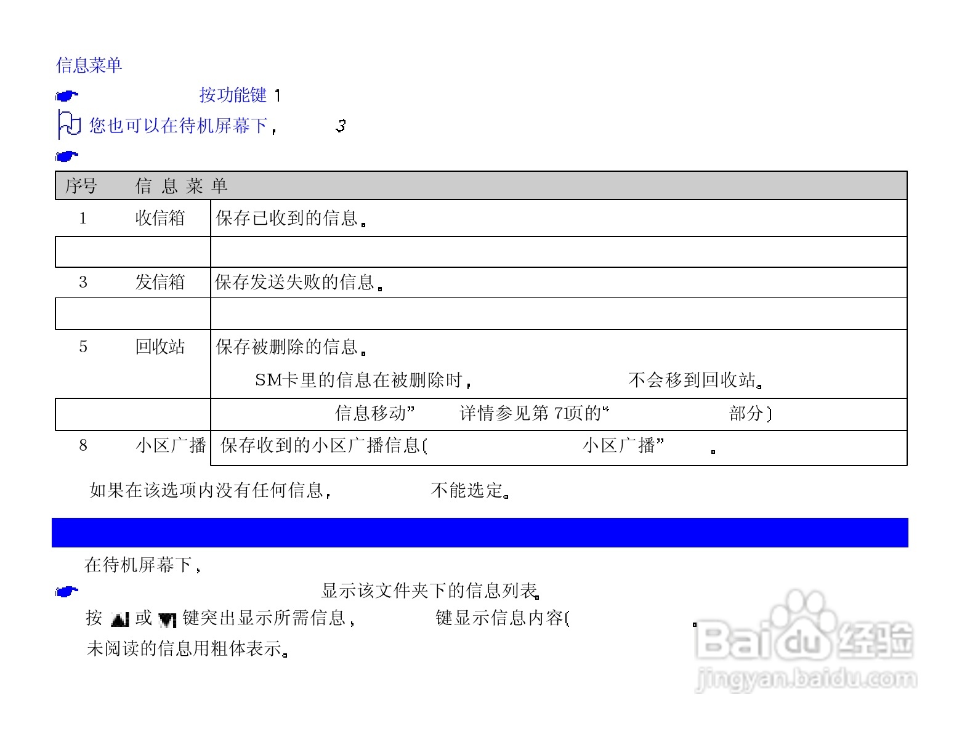Click the text 键突出显示所需信息
This screenshot has width=978, height=734.
tap(269, 618)
